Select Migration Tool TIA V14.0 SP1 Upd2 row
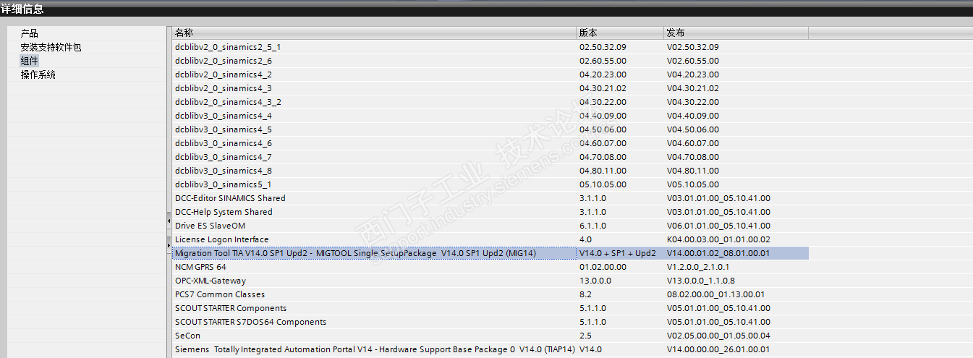The height and width of the screenshot is (358, 973). tap(490, 253)
